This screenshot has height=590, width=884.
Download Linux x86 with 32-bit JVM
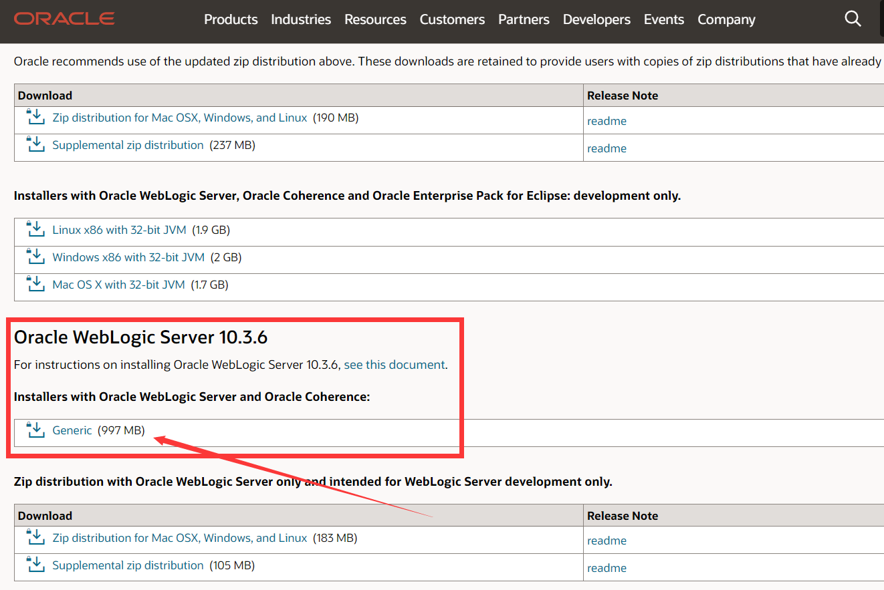119,230
